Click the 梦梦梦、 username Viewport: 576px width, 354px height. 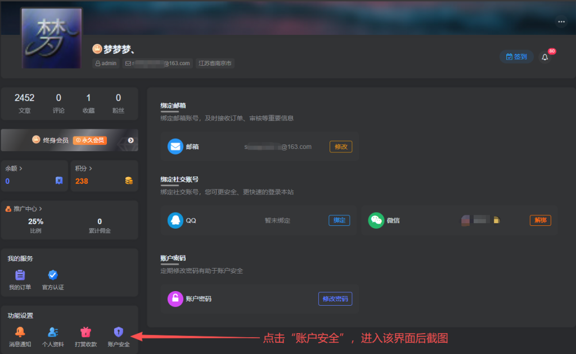pyautogui.click(x=119, y=49)
